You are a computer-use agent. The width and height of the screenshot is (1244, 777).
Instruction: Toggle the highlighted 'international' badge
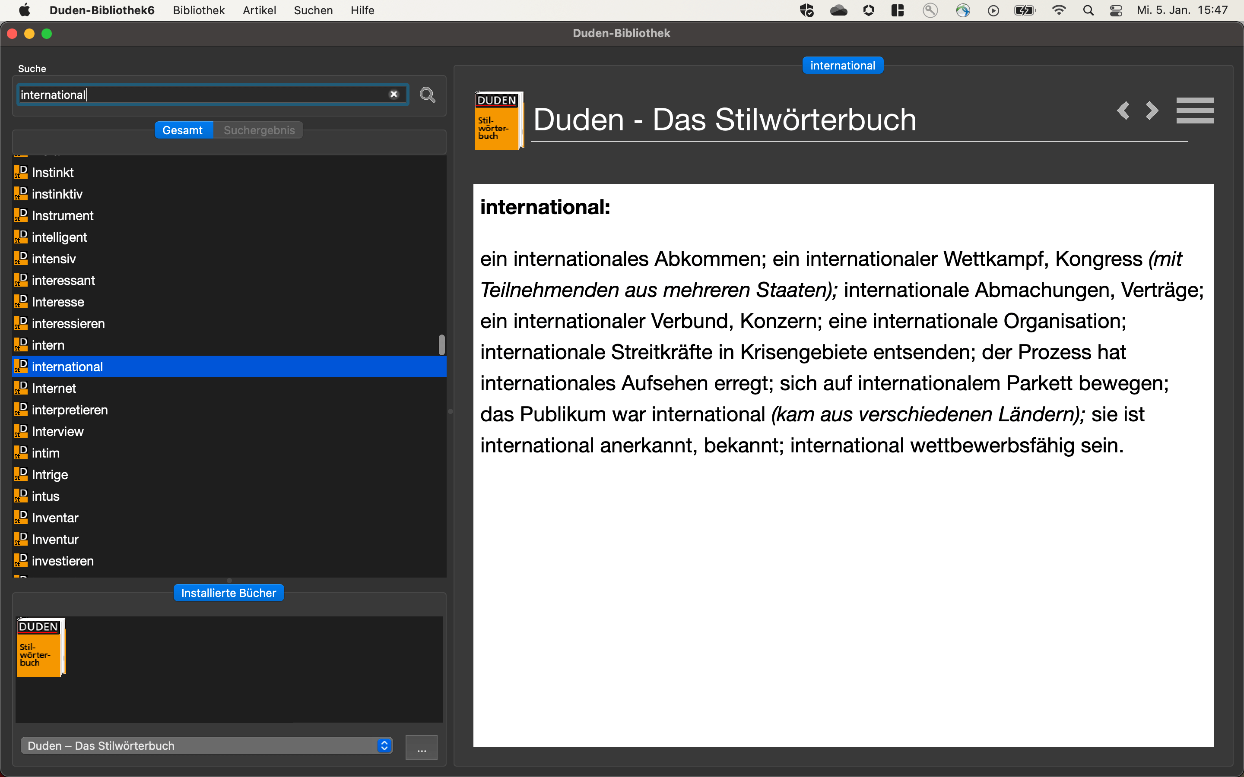point(842,65)
